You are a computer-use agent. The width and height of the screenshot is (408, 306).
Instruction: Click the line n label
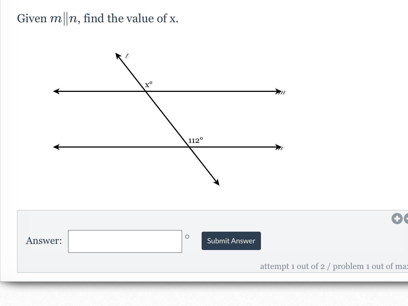click(282, 148)
